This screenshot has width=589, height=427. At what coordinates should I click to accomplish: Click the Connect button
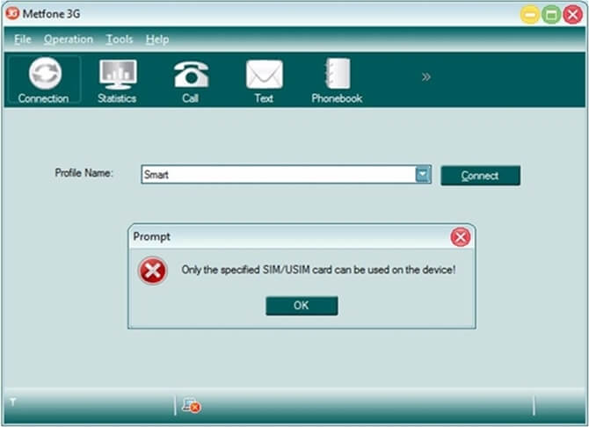[x=481, y=176]
